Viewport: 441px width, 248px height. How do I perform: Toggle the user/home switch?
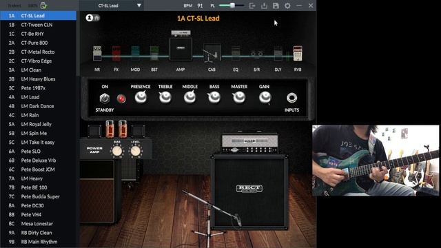point(93,18)
